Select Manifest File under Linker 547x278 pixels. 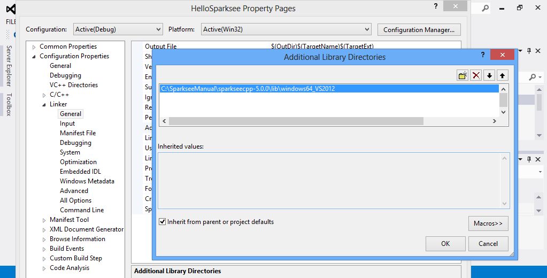pos(78,133)
